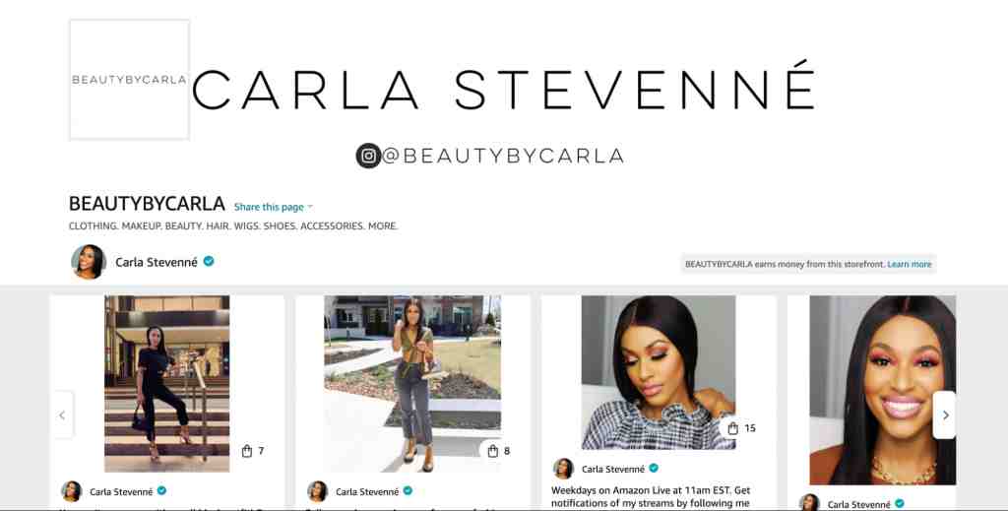Open Carla Stevenné's main round profile avatar
The width and height of the screenshot is (1008, 511).
pyautogui.click(x=88, y=262)
